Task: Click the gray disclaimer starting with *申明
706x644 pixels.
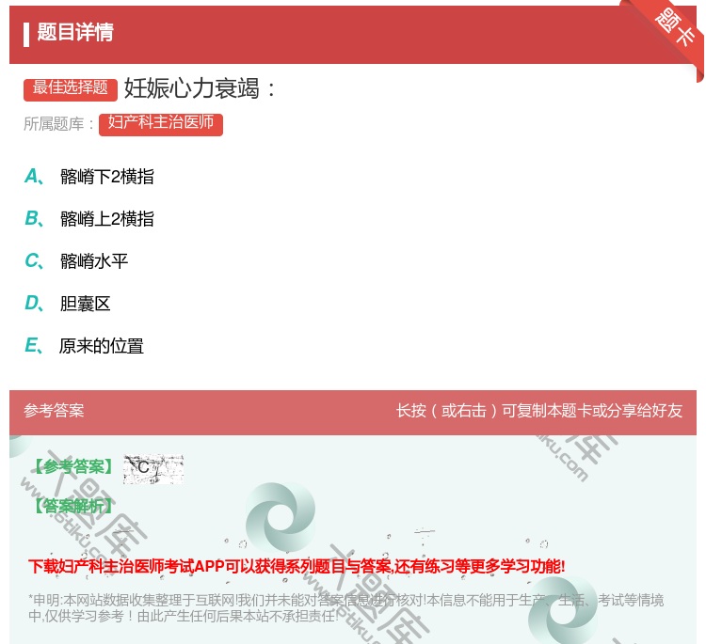Action: (345, 607)
